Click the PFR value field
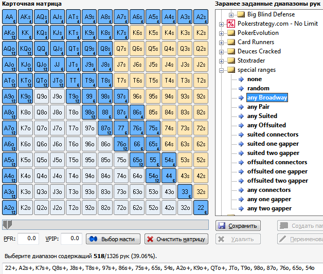 [28, 239]
